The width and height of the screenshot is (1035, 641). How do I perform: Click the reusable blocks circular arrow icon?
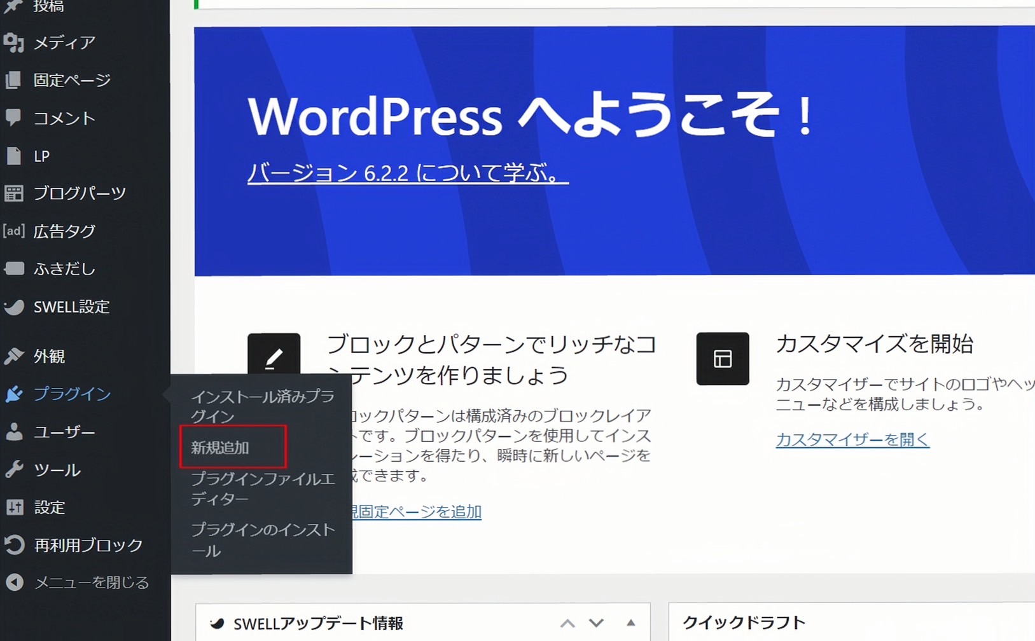pos(14,544)
